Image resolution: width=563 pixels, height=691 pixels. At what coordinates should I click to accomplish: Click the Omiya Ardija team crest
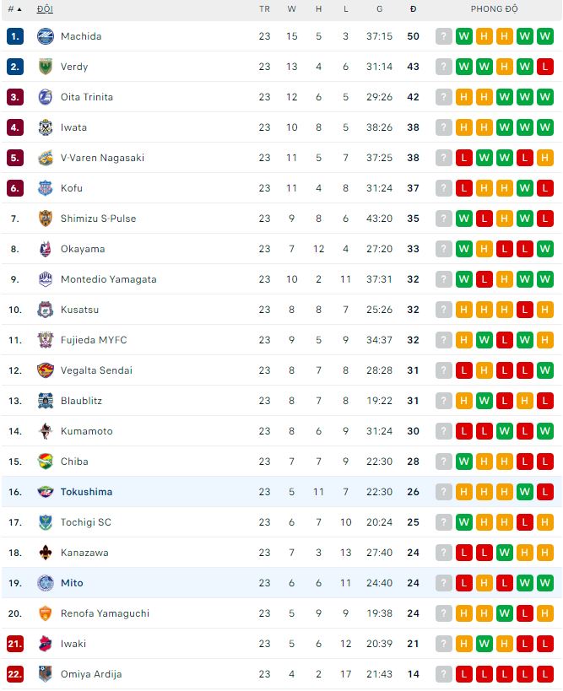[46, 674]
